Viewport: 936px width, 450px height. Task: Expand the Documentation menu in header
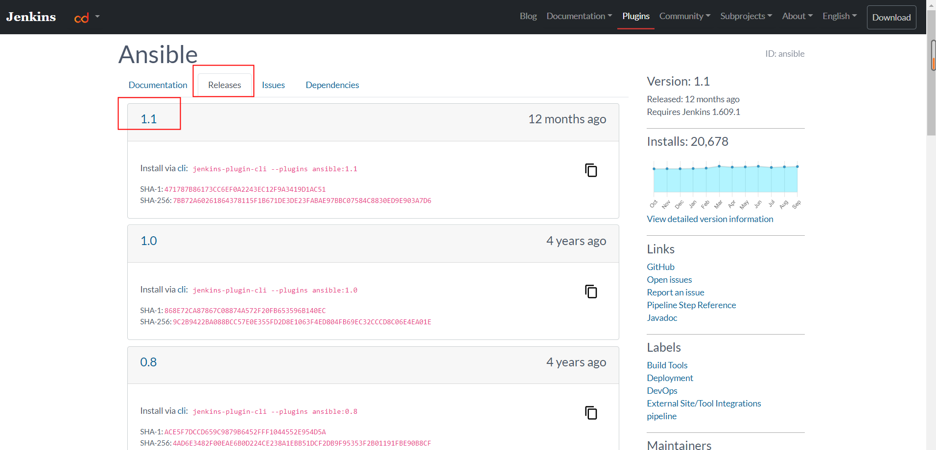click(579, 16)
